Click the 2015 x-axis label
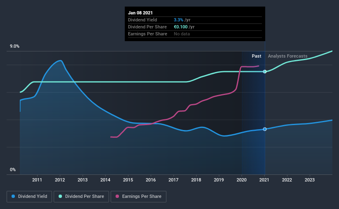The width and height of the screenshot is (339, 209). (128, 180)
